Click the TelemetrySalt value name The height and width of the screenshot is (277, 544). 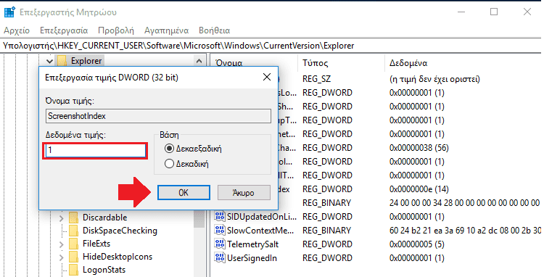(252, 244)
